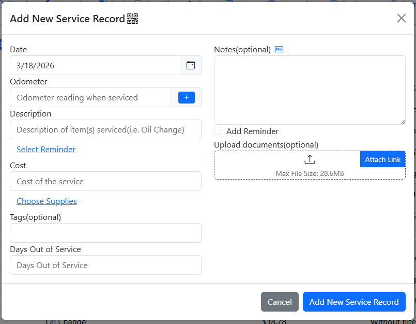Screen dimensions: 416x324
Task: Focus the Date input field
Action: [95, 66]
